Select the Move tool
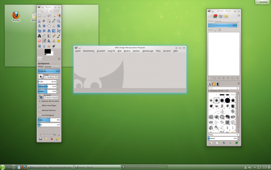The image size is (271, 170). point(44,26)
